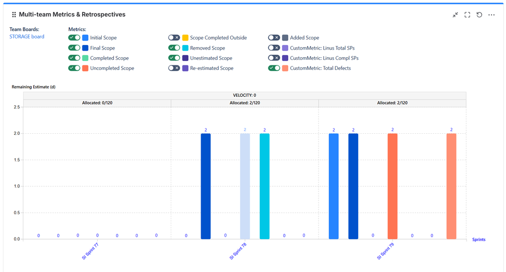
Task: Select the SI Sprint 79 axis label
Action: pos(385,251)
